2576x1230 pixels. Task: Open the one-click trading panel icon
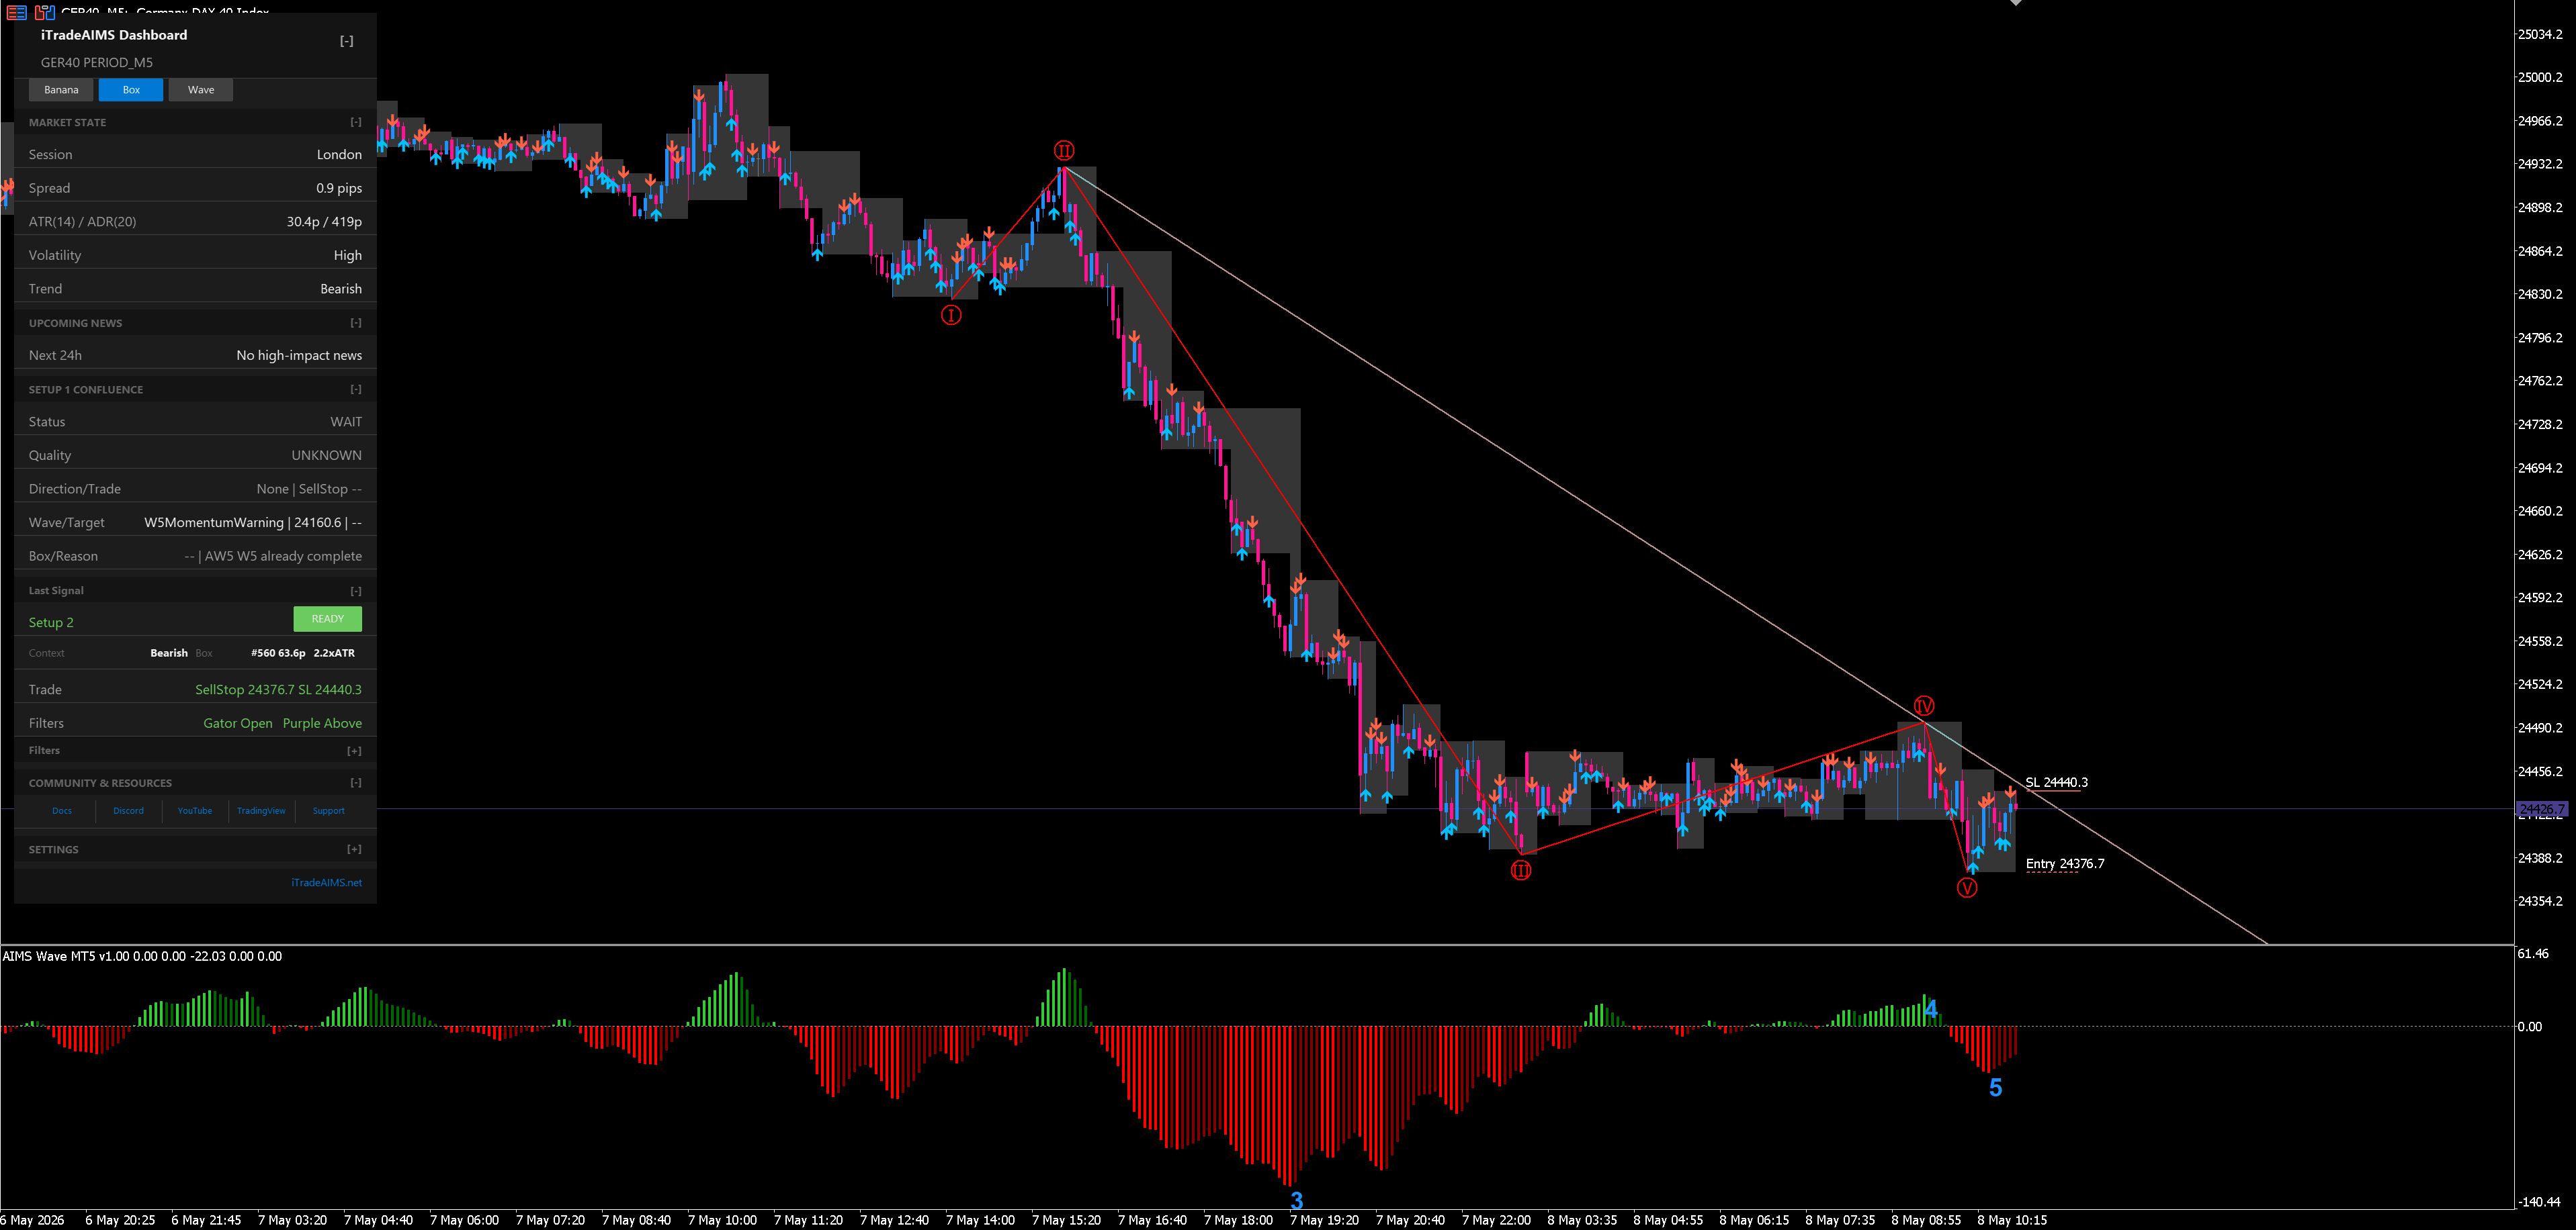pyautogui.click(x=45, y=12)
